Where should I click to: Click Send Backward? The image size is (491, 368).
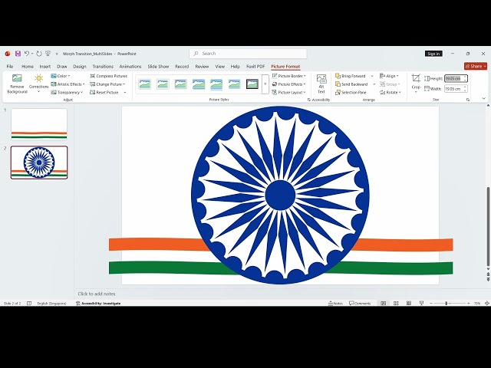(x=351, y=84)
